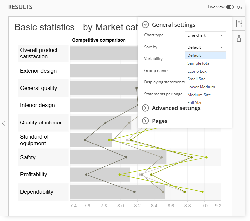Open the settings sliders icon panel

coord(239,23)
